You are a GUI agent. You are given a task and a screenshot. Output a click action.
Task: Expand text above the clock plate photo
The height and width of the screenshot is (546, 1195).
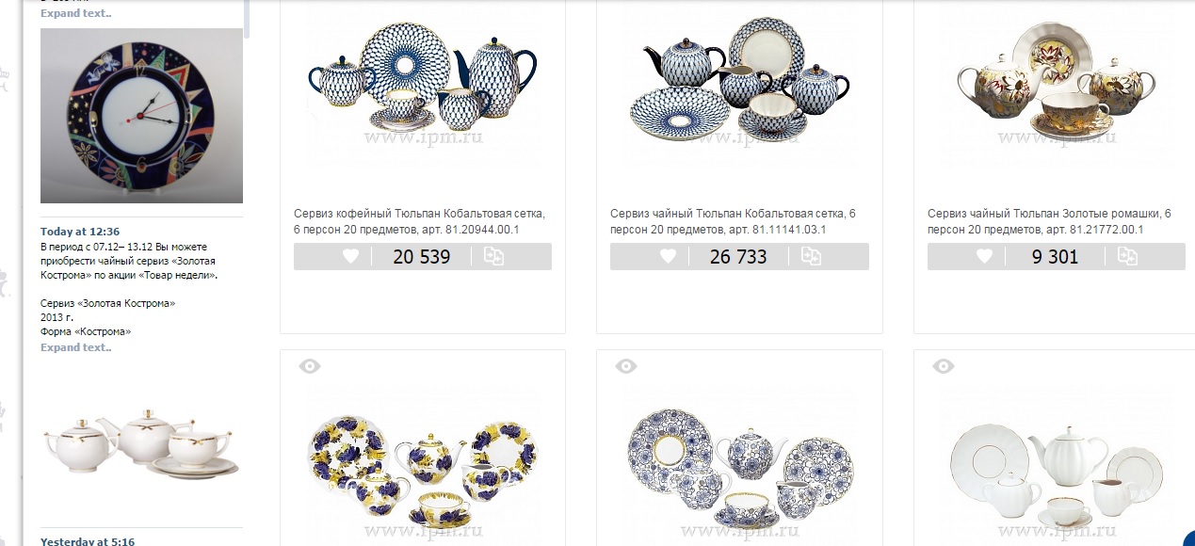point(75,13)
